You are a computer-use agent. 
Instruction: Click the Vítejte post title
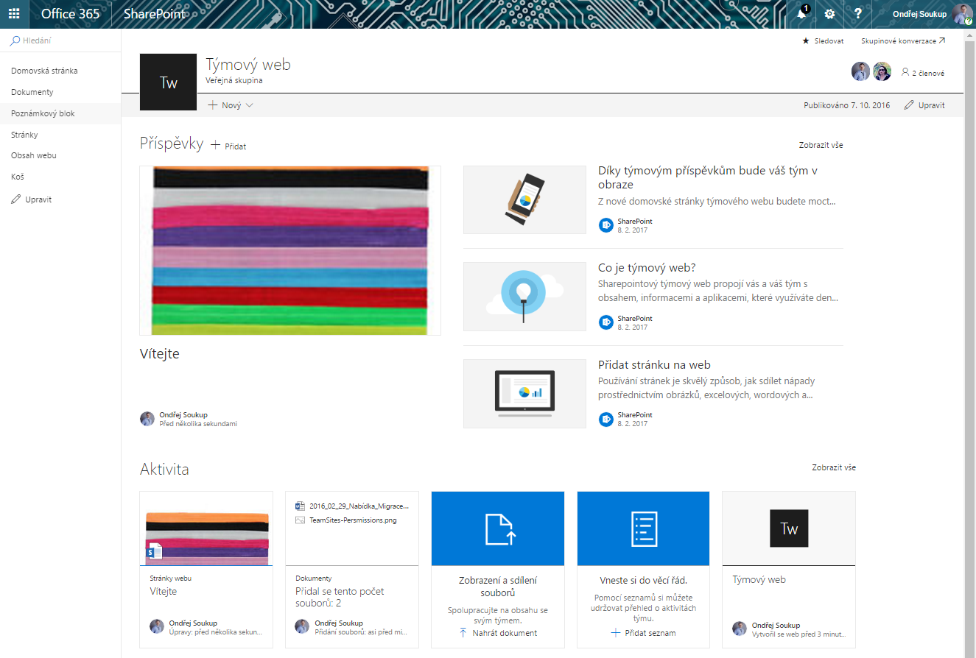[x=160, y=354]
